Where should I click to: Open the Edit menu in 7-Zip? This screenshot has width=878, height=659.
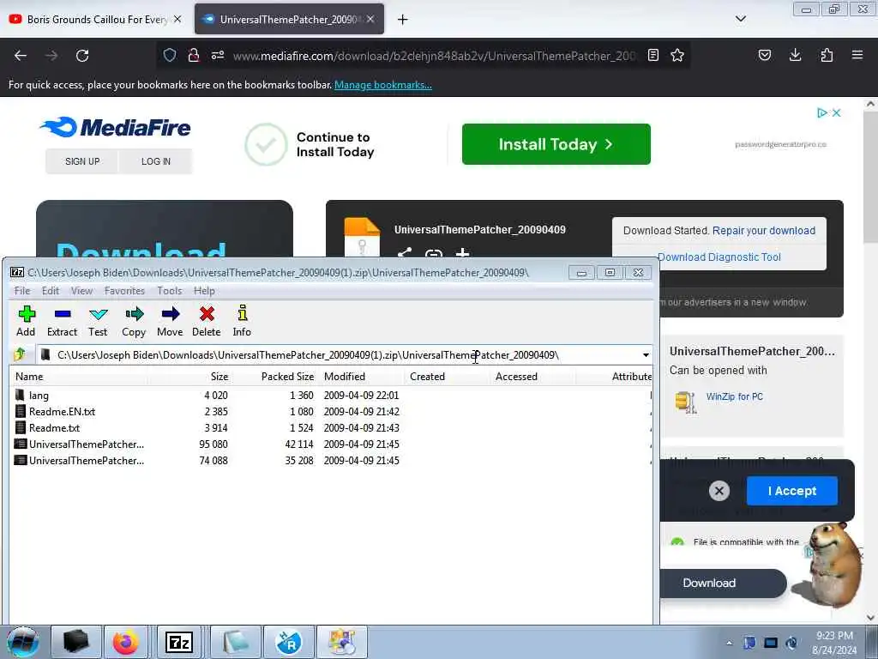click(51, 290)
